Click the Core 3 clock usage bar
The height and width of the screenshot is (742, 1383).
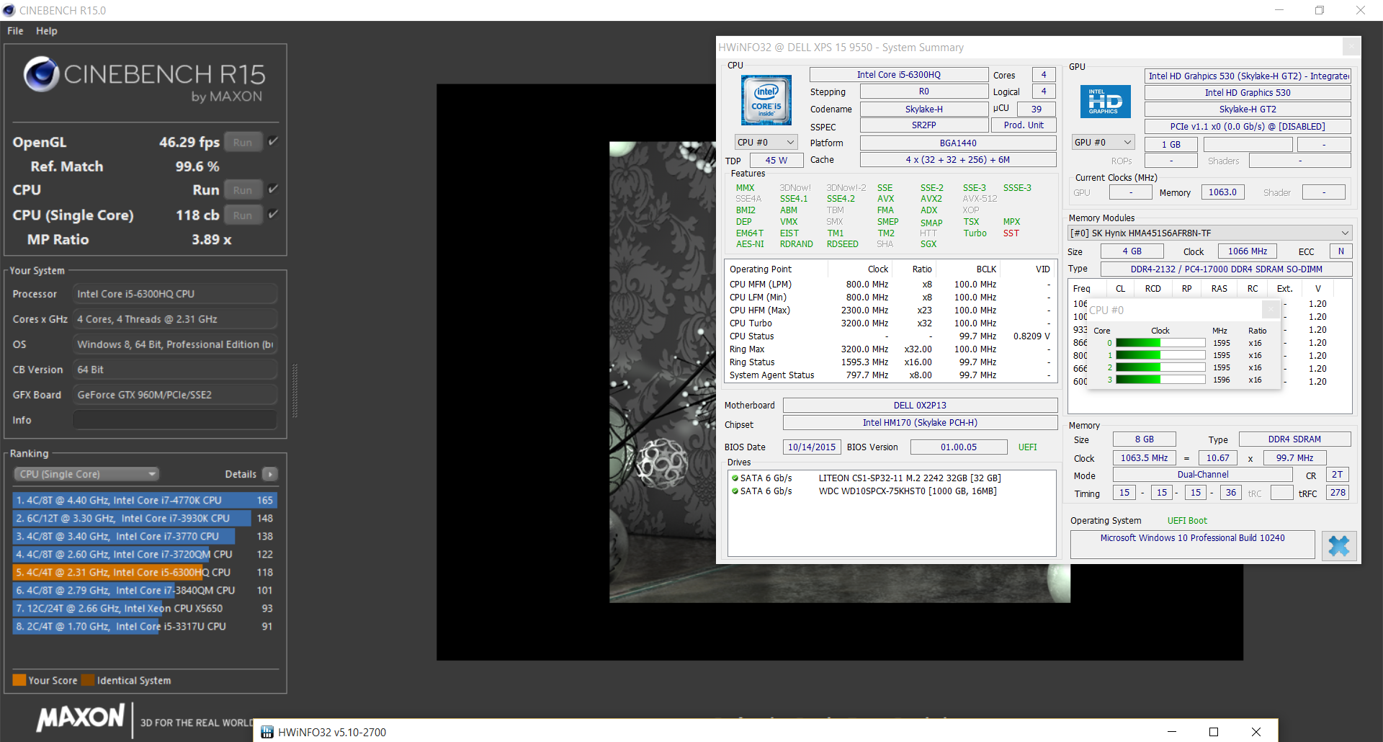[1160, 380]
